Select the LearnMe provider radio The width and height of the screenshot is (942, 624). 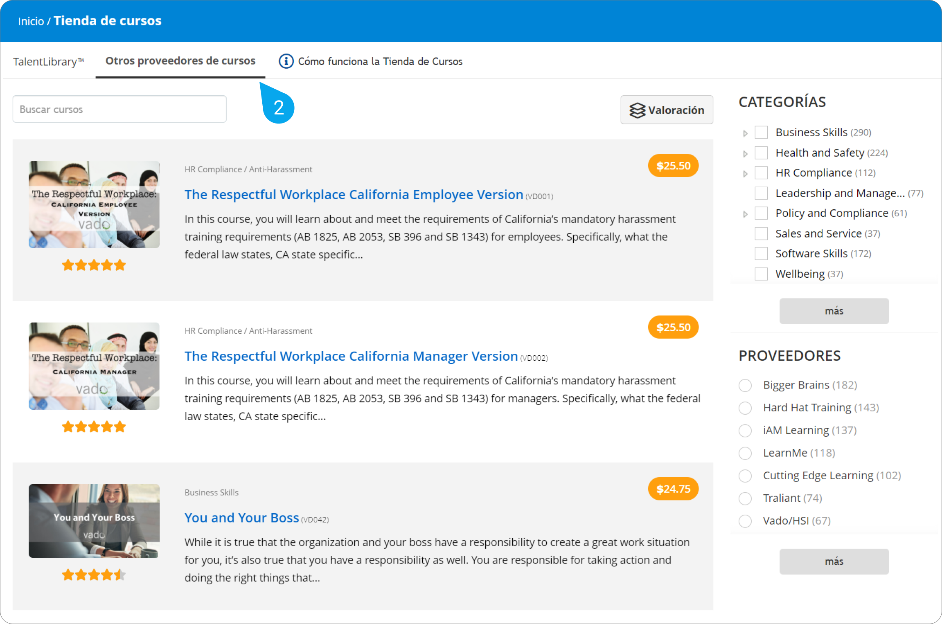(x=745, y=453)
